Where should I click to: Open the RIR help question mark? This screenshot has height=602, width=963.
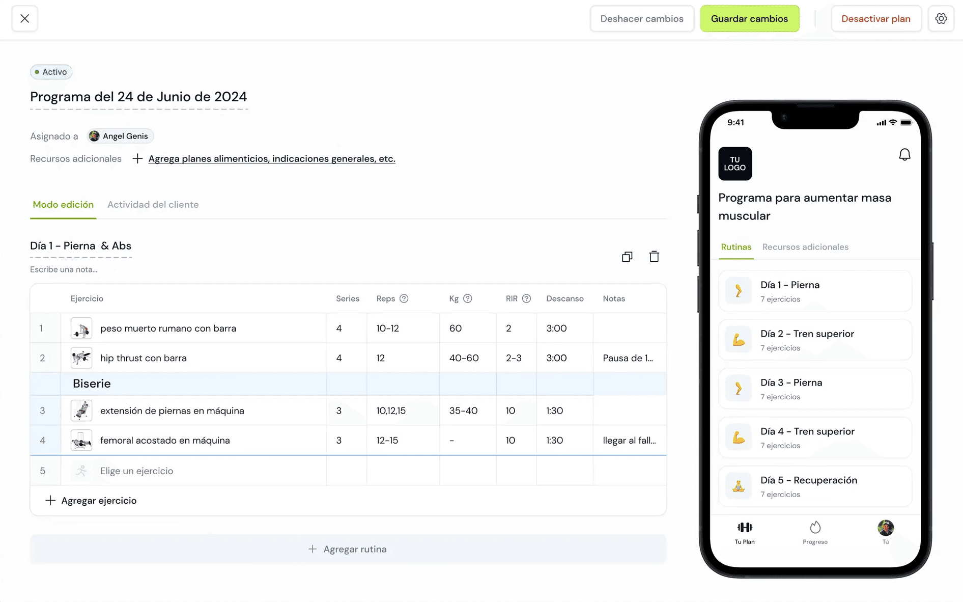[526, 298]
